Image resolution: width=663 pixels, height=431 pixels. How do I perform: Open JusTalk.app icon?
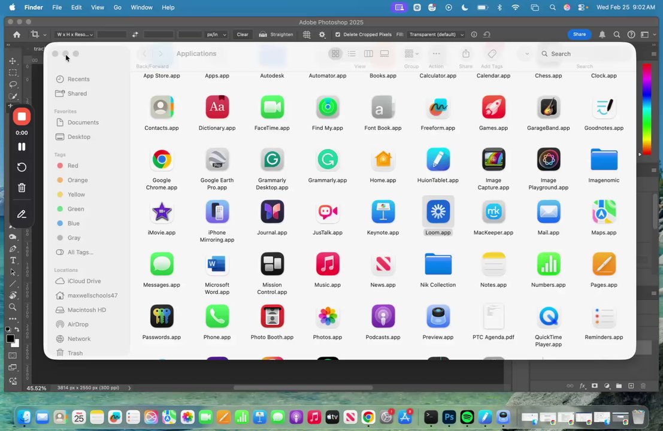(x=327, y=212)
